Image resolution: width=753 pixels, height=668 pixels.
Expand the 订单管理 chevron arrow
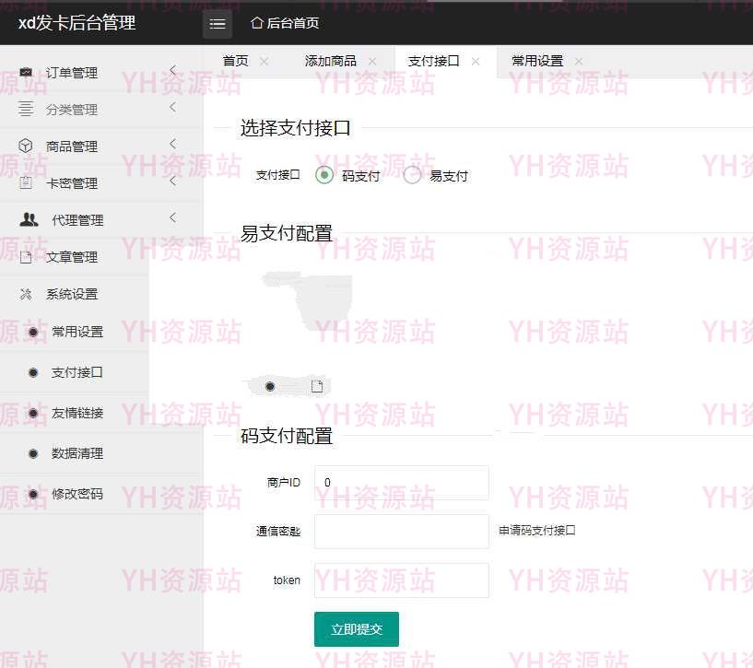172,71
